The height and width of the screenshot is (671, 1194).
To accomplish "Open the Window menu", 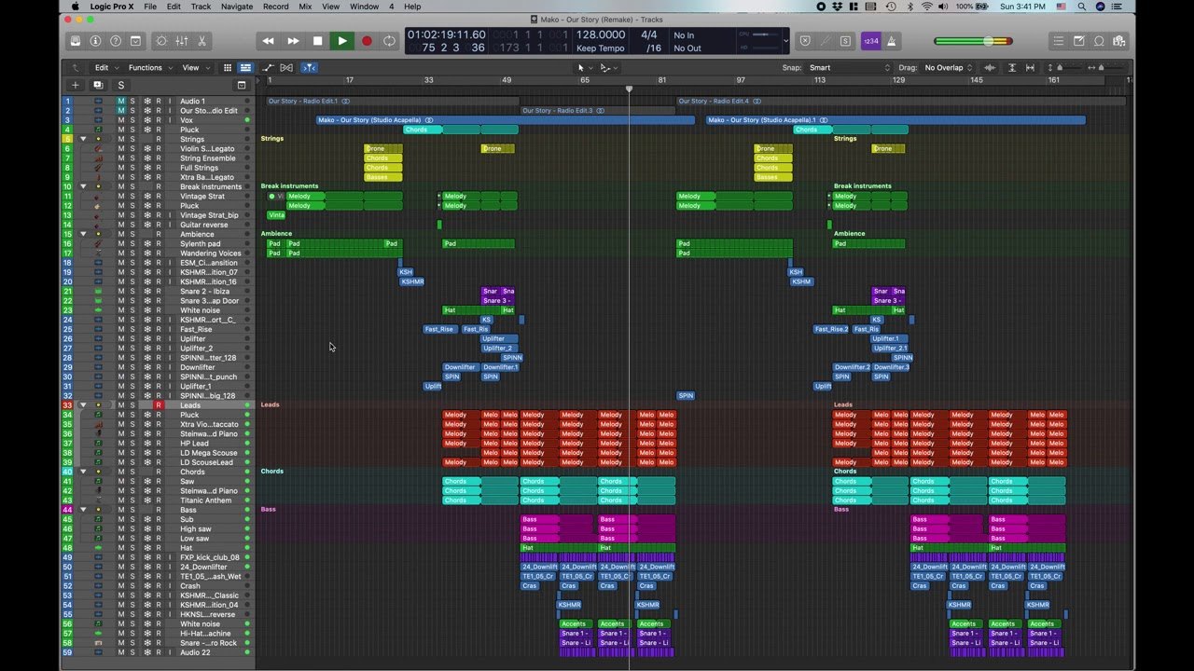I will click(364, 7).
